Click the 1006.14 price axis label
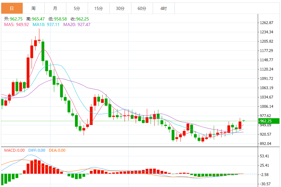Image resolution: width=281 pixels, height=187 pixels. point(266,106)
